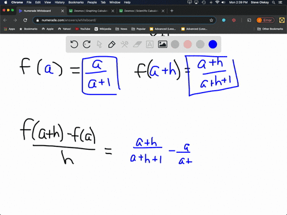Switch to Desmos Scientific Calculator tab
Image resolution: width=287 pixels, height=215 pixels.
click(141, 11)
